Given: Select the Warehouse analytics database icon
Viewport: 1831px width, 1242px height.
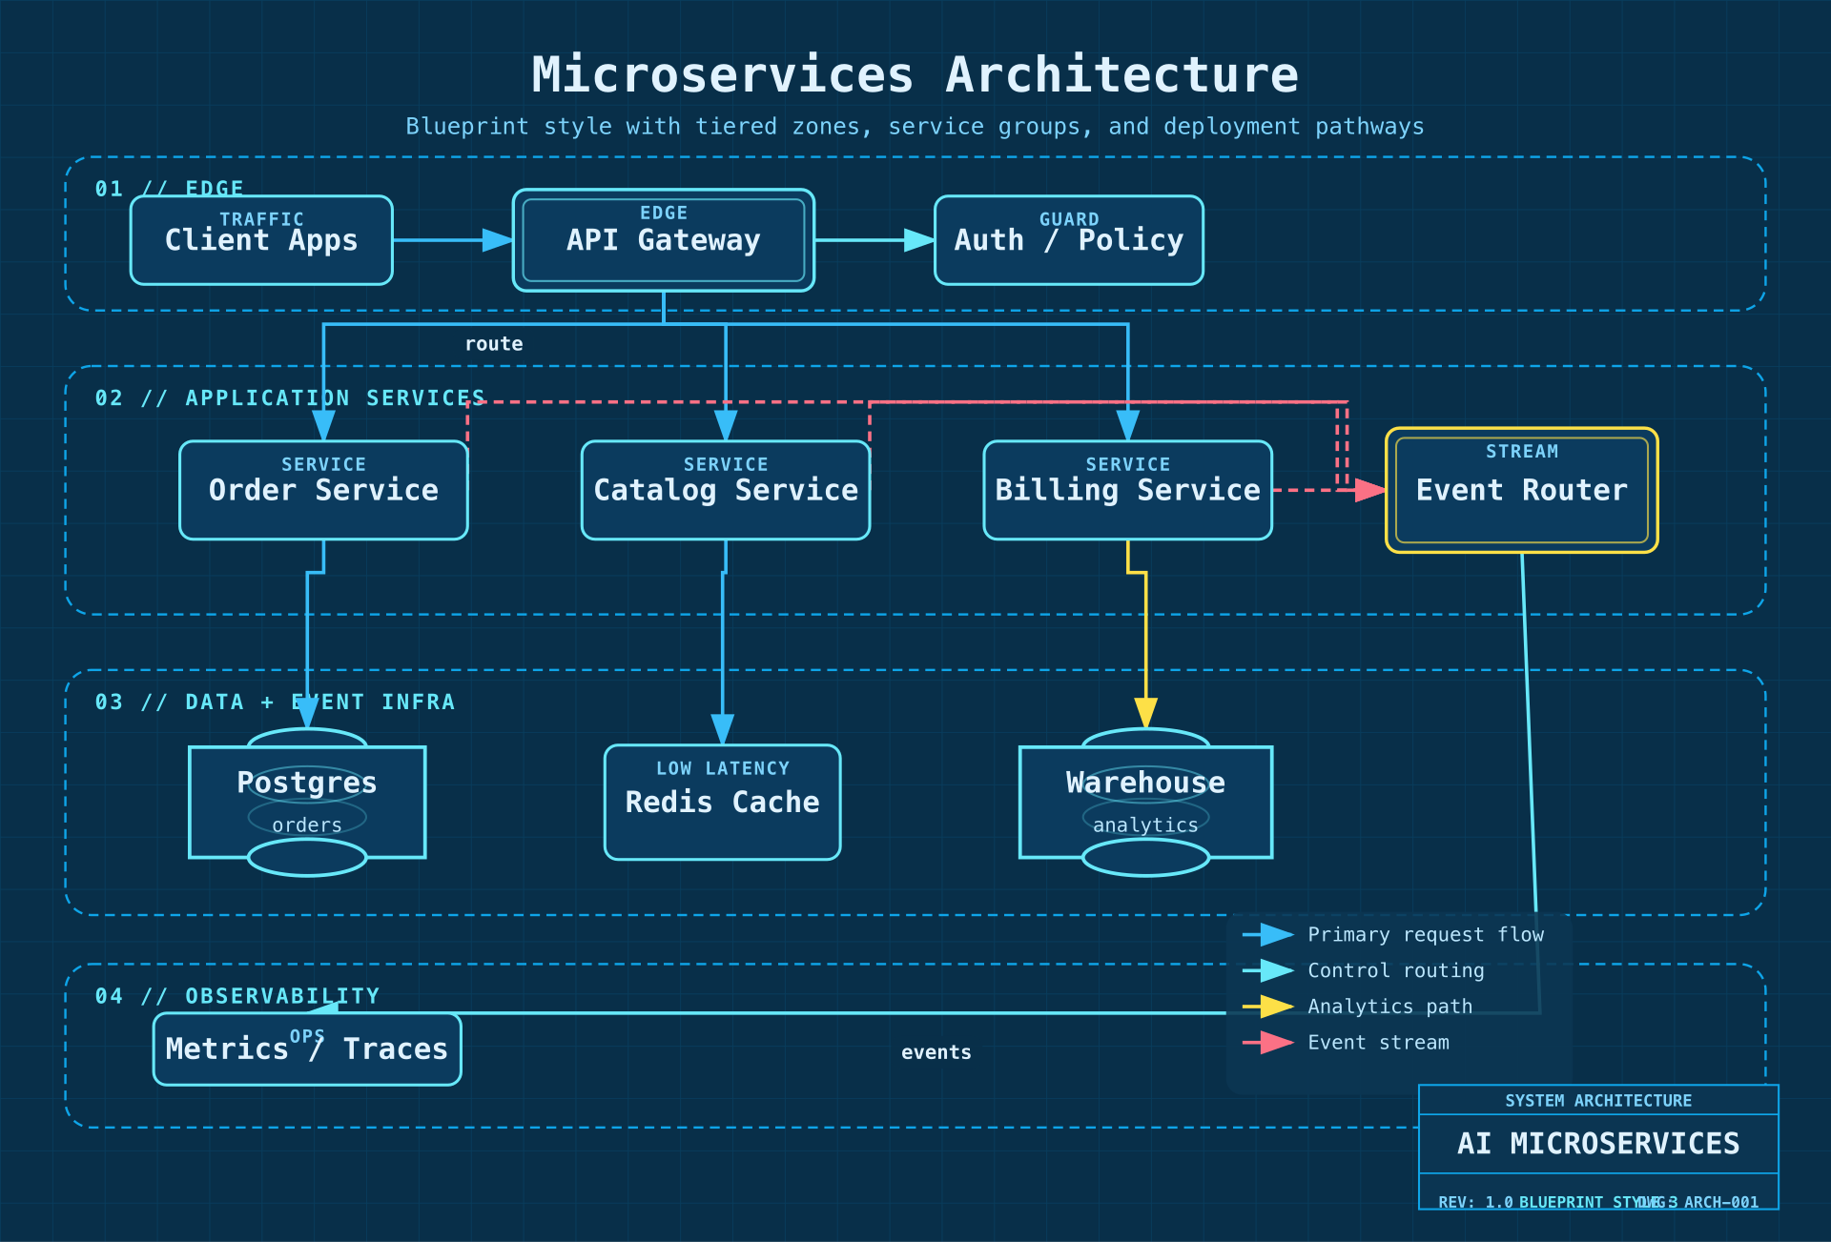Looking at the screenshot, I should [x=1145, y=802].
